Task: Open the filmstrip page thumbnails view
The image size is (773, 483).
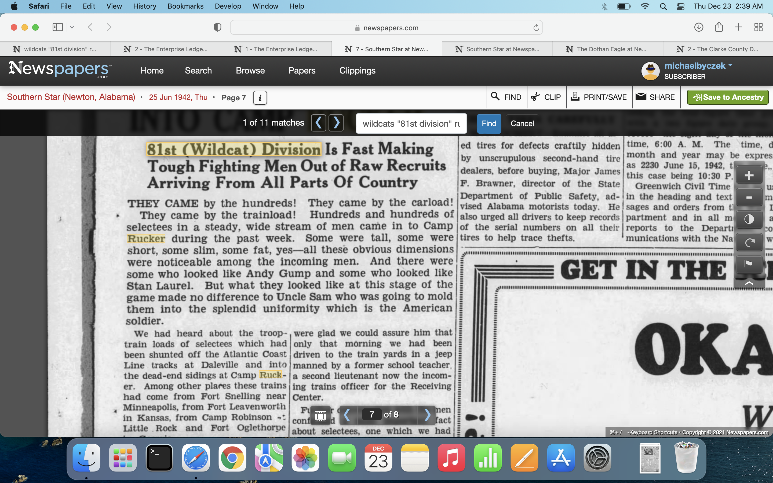Action: 320,415
